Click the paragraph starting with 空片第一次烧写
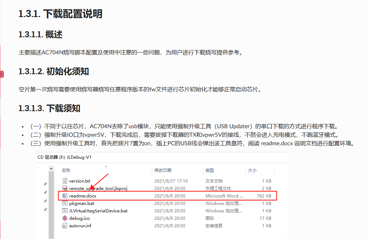368x239 pixels. point(141,89)
